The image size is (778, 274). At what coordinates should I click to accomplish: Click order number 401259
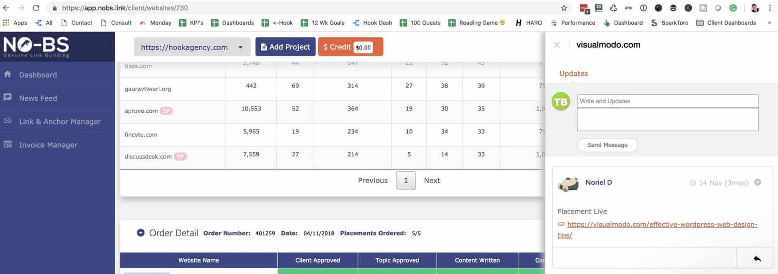point(265,233)
